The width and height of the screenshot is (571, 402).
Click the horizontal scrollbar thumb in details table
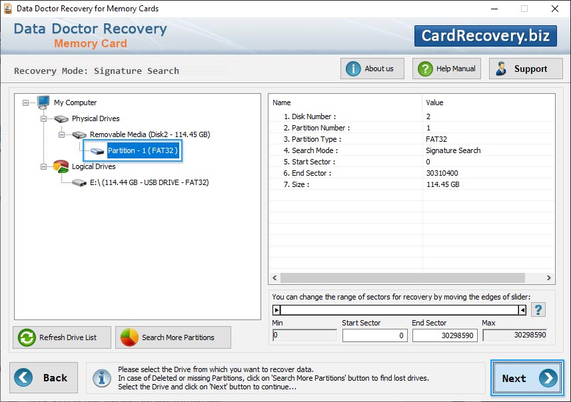coord(402,278)
